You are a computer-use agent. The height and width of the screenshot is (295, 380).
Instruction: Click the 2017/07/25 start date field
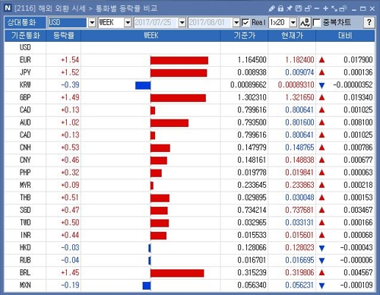point(156,23)
